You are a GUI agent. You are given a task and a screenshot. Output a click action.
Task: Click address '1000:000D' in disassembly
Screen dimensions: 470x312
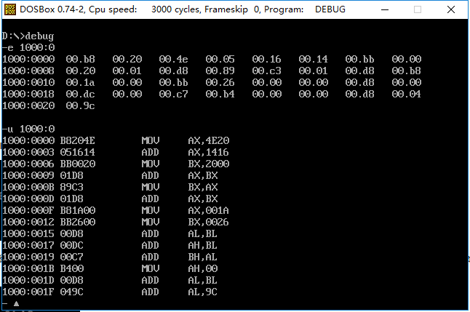[28, 199]
